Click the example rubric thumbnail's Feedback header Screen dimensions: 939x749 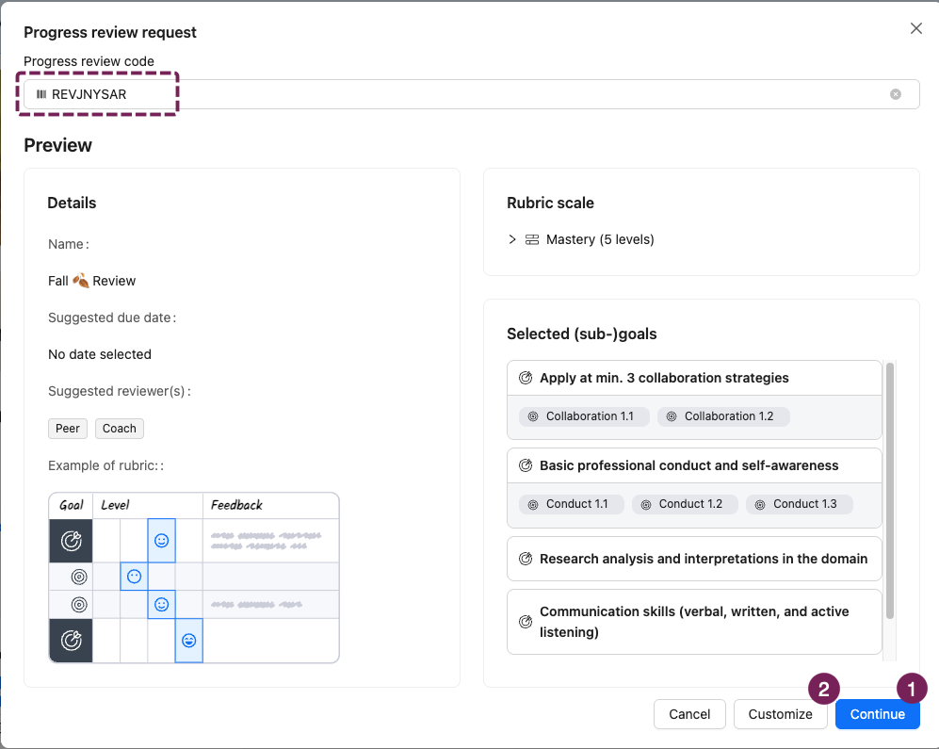point(236,505)
